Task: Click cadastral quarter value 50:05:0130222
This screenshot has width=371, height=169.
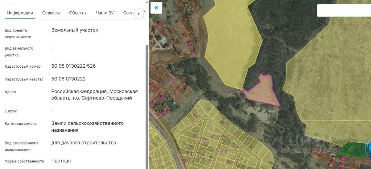Action: click(x=69, y=79)
